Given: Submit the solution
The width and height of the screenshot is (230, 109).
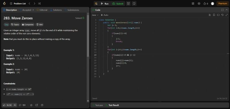Looking at the screenshot, I should [x=118, y=4].
